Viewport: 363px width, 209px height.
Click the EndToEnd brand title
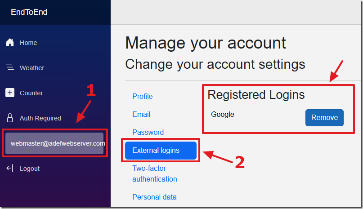click(29, 12)
